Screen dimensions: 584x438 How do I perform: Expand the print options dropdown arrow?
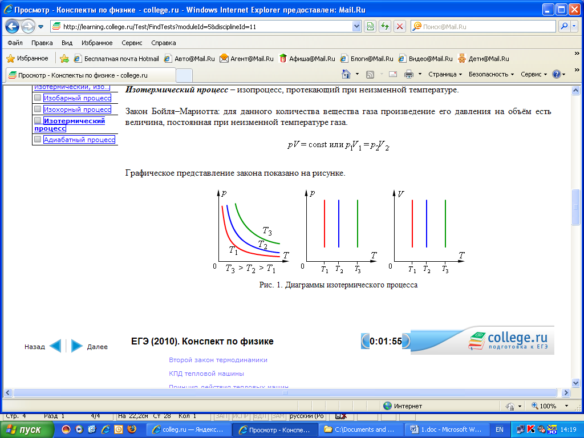420,74
